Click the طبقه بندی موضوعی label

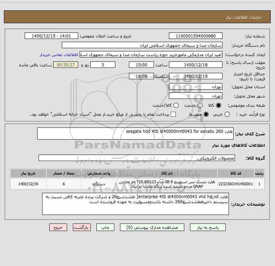pos(246,105)
